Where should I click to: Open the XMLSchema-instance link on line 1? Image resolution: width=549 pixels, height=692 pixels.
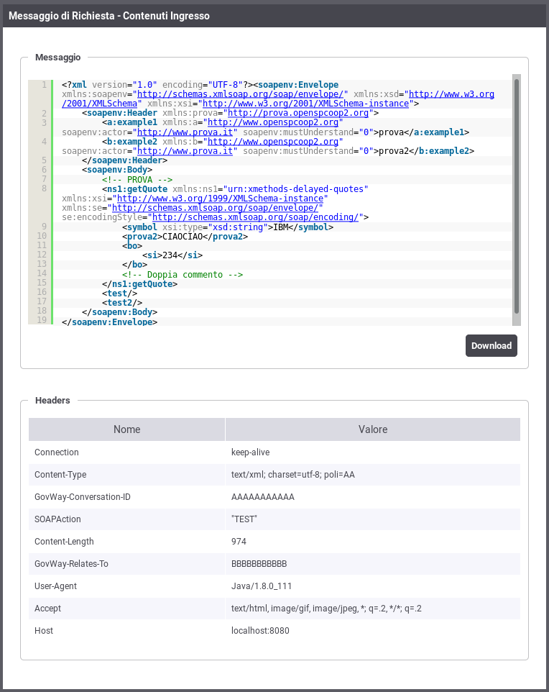[305, 104]
